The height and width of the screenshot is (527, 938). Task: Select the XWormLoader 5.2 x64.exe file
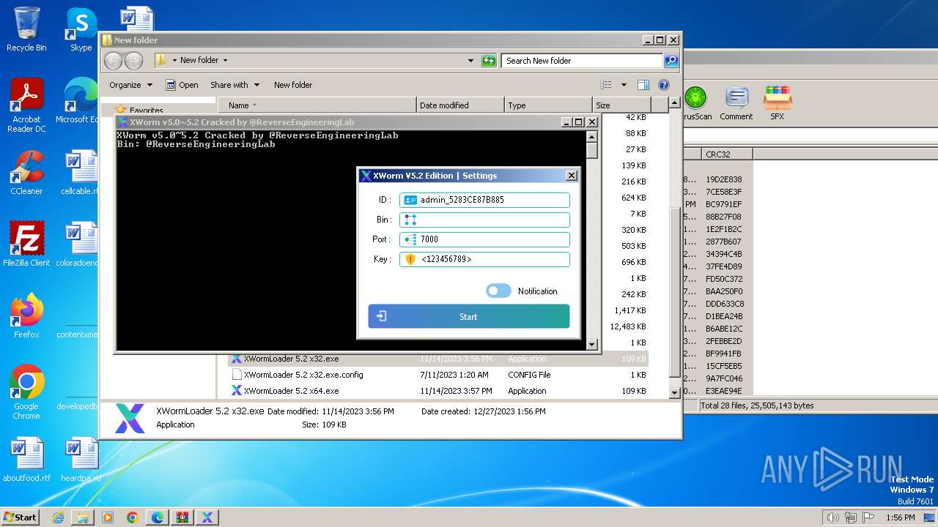438,391
